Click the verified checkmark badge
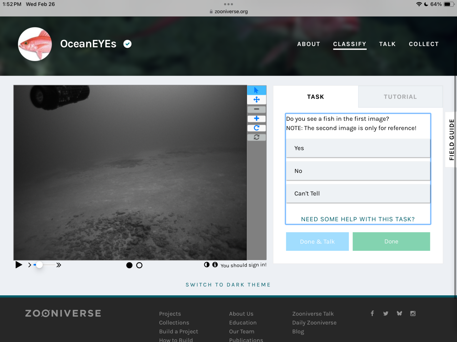This screenshot has width=457, height=342. (x=127, y=44)
